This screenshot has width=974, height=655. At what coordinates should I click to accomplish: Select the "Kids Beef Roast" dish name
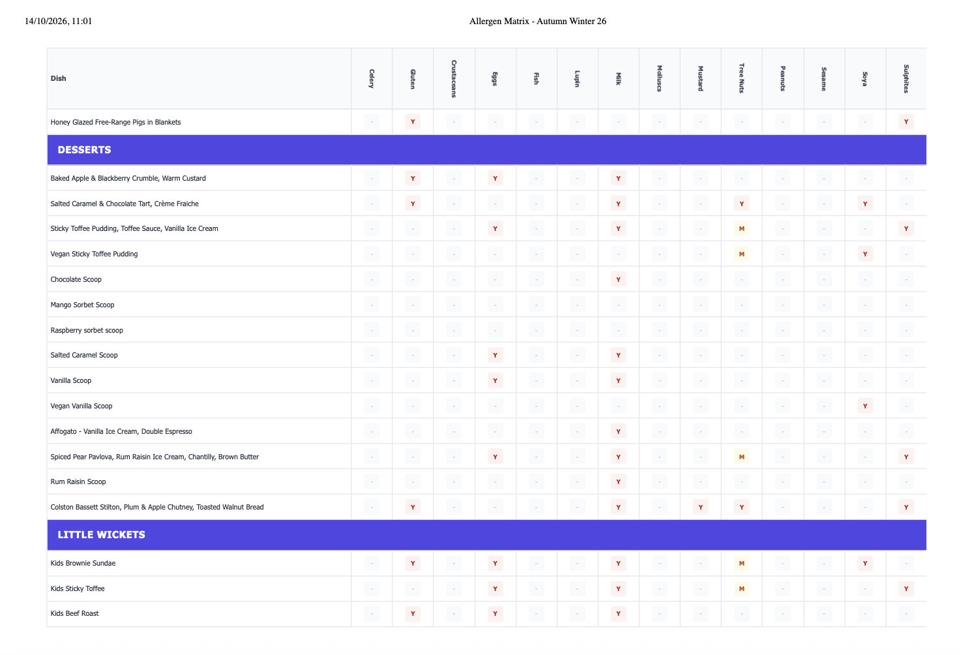pyautogui.click(x=75, y=613)
